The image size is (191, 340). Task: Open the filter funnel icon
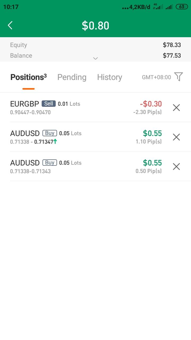point(179,77)
